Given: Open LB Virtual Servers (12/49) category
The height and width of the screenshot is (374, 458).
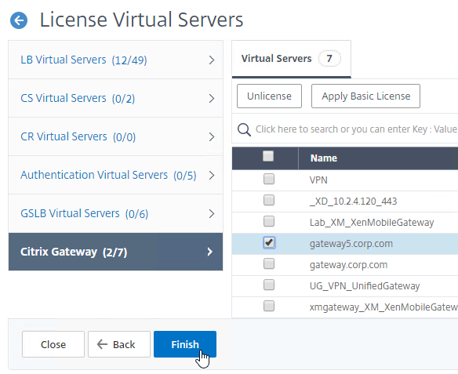Looking at the screenshot, I should point(115,60).
